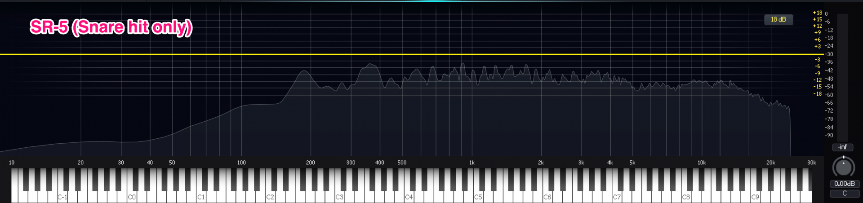The image size is (863, 203).
Task: Click the 500 frequency axis label
Action: point(402,163)
